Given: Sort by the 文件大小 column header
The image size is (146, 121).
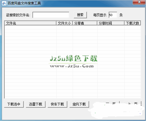Looking at the screenshot, I should click(x=65, y=23).
